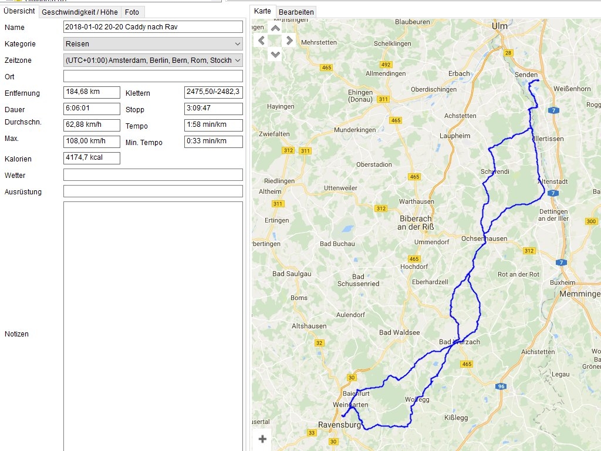Screen dimensions: 601x451
Task: Select the Karte tab
Action: click(x=262, y=11)
